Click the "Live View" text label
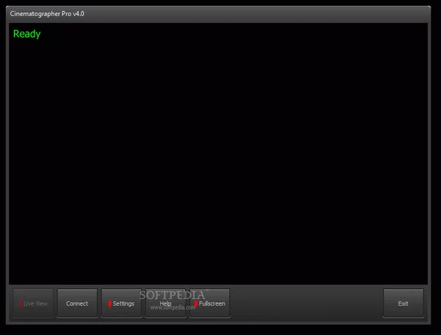The height and width of the screenshot is (335, 441). pos(35,303)
